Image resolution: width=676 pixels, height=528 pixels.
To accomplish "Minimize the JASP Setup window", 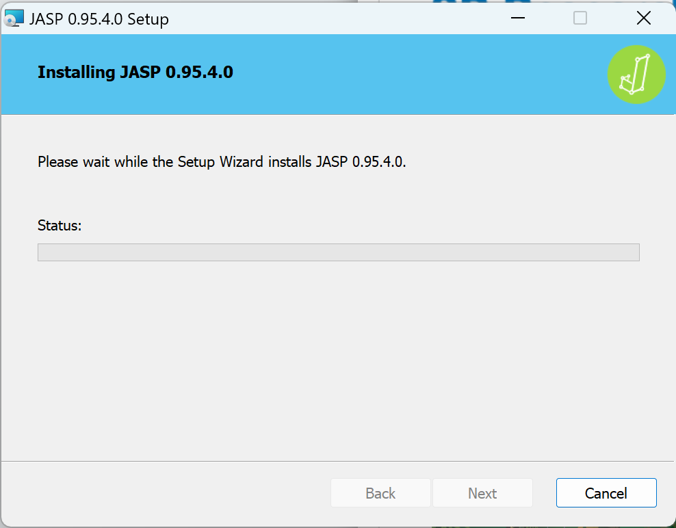I will tap(518, 18).
